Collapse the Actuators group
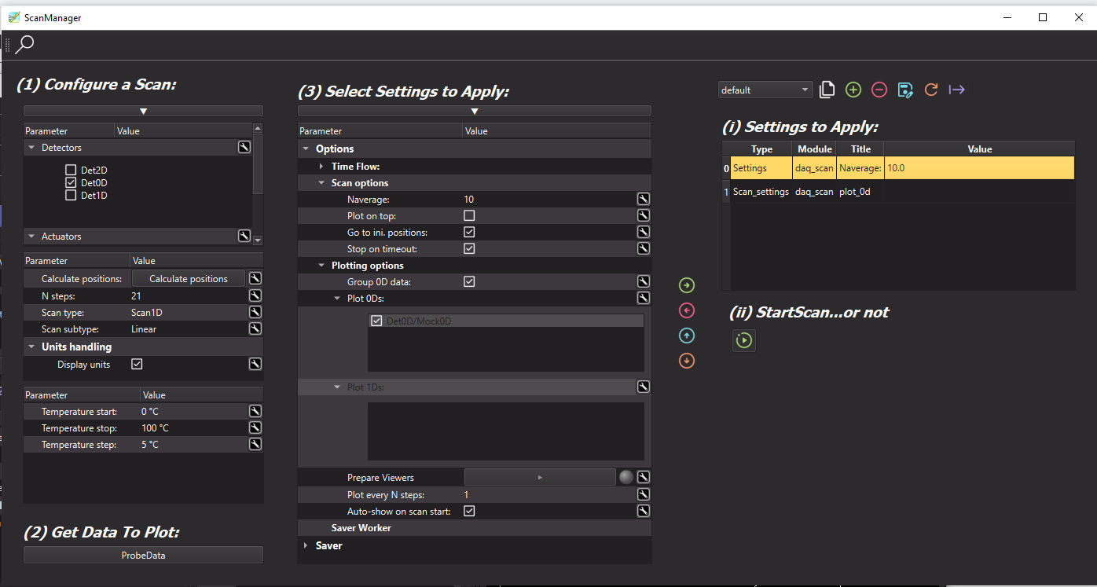Screen dimensions: 1097x587 pos(31,236)
